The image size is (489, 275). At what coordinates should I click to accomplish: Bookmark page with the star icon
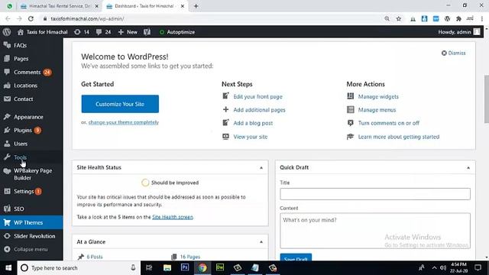(x=399, y=18)
